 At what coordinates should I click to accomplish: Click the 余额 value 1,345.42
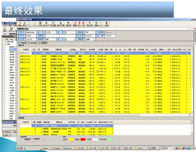[x=110, y=36]
